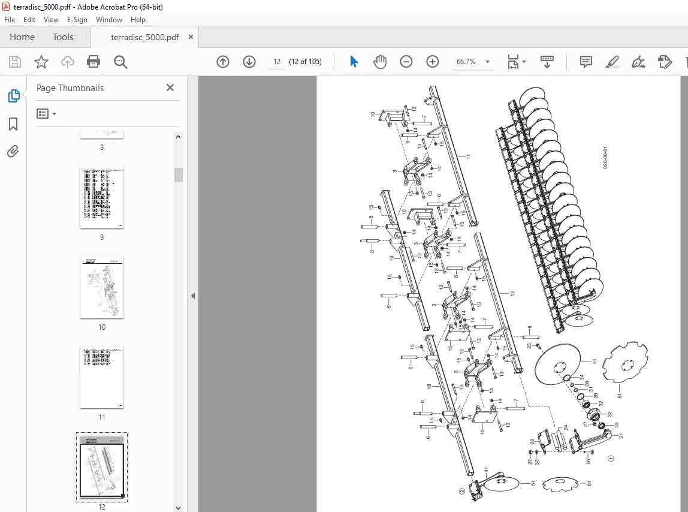Click the page number input field
Image resolution: width=688 pixels, height=512 pixels.
pyautogui.click(x=277, y=62)
